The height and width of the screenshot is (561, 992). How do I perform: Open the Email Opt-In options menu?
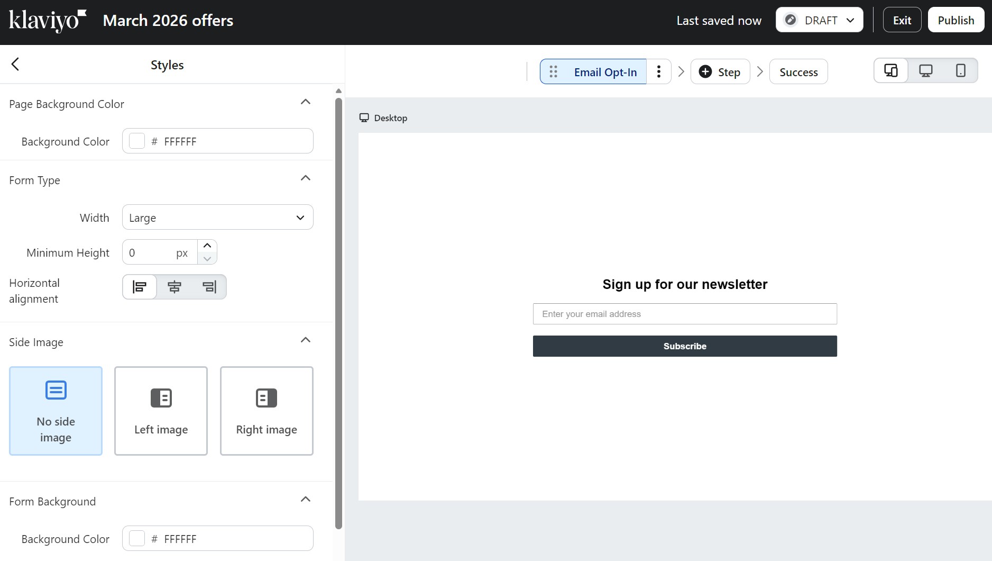pyautogui.click(x=658, y=71)
